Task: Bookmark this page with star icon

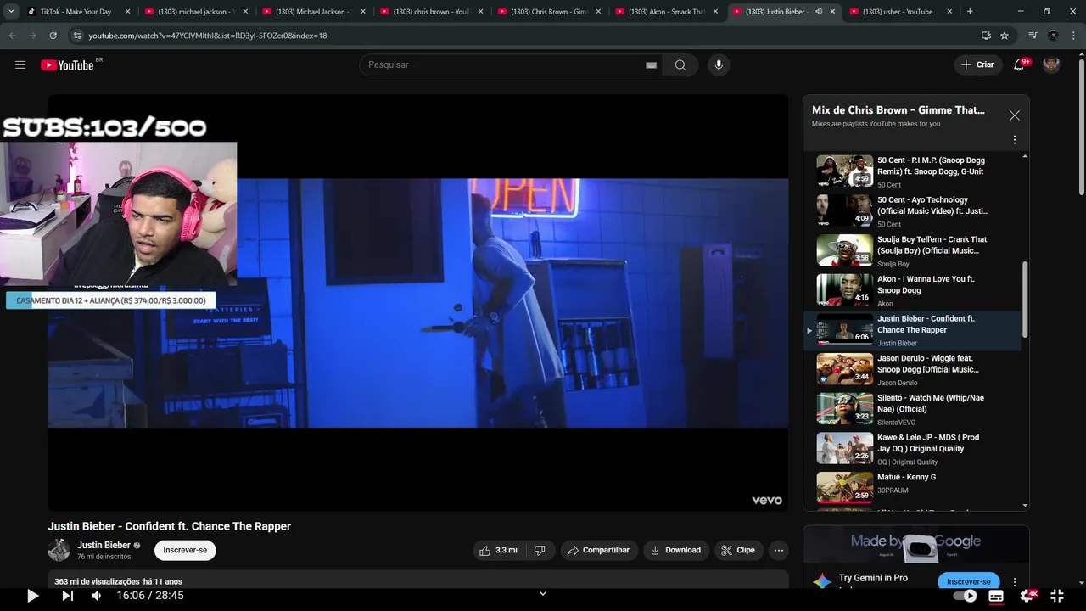Action: 1005,36
